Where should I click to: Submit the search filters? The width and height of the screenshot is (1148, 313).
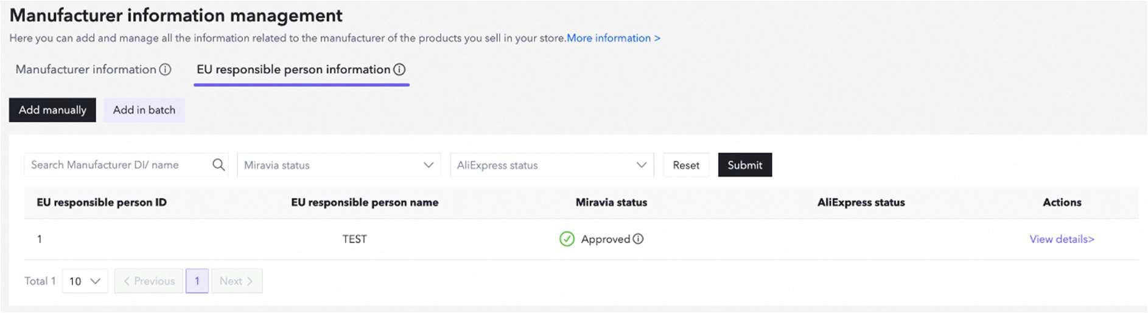click(x=744, y=165)
